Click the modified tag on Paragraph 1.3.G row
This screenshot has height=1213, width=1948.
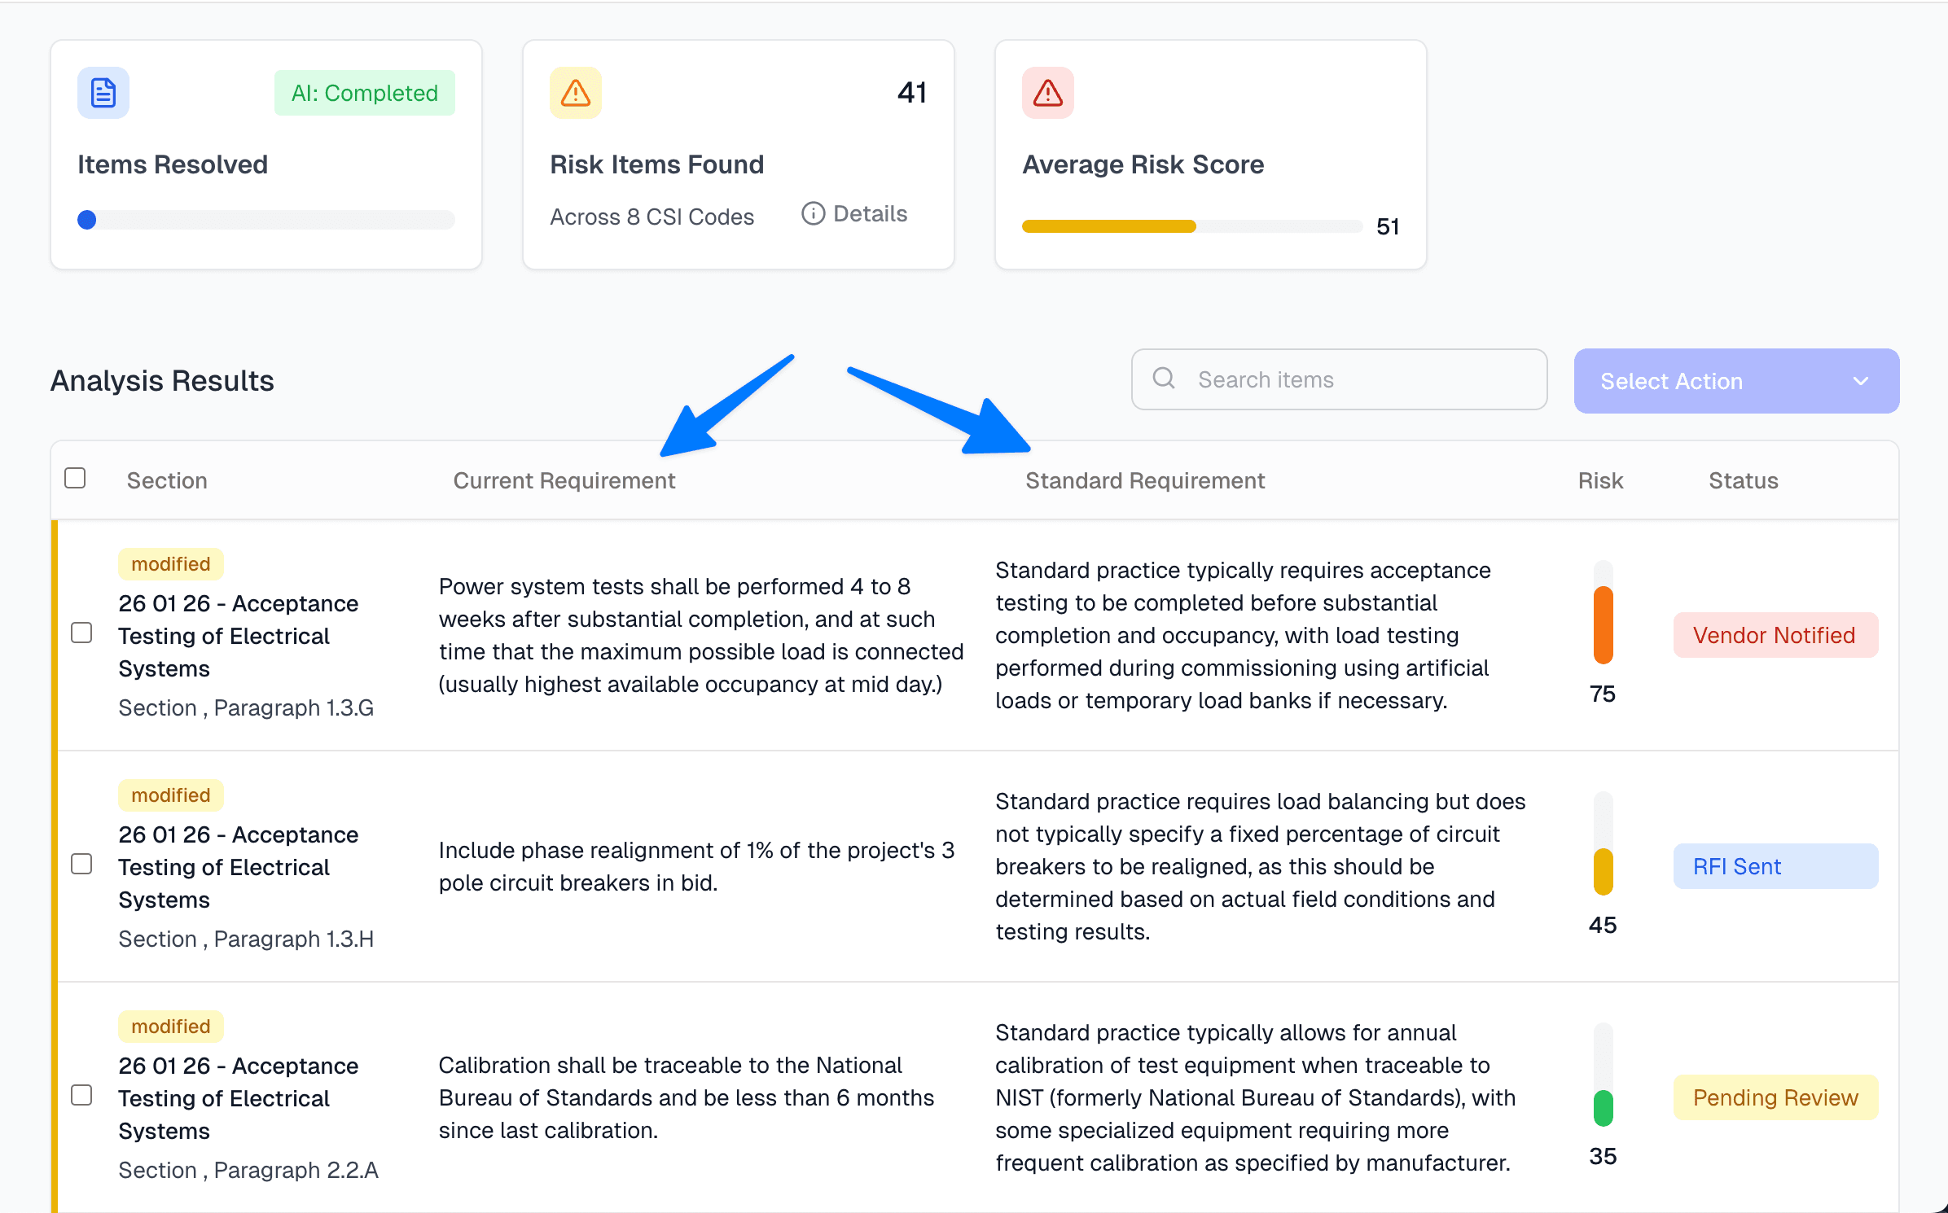(171, 564)
